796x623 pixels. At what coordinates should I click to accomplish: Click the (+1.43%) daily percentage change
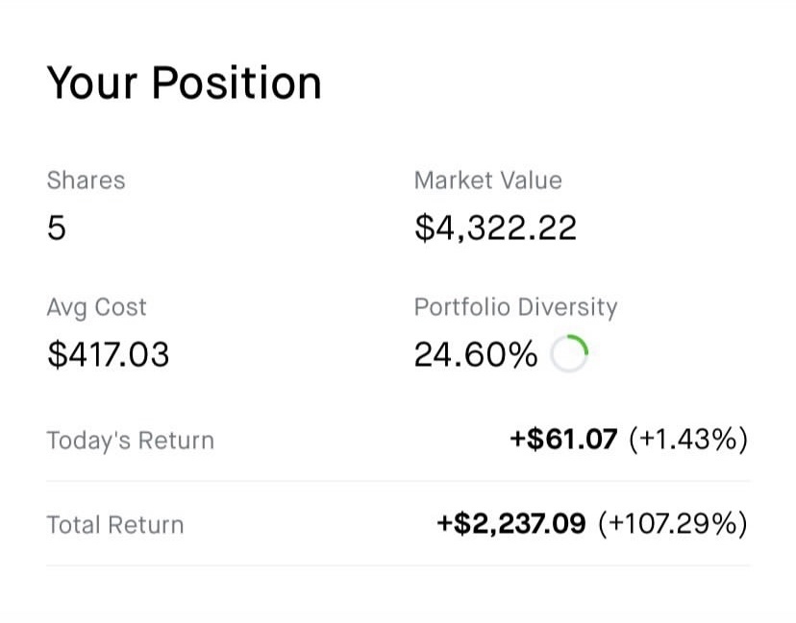point(688,441)
